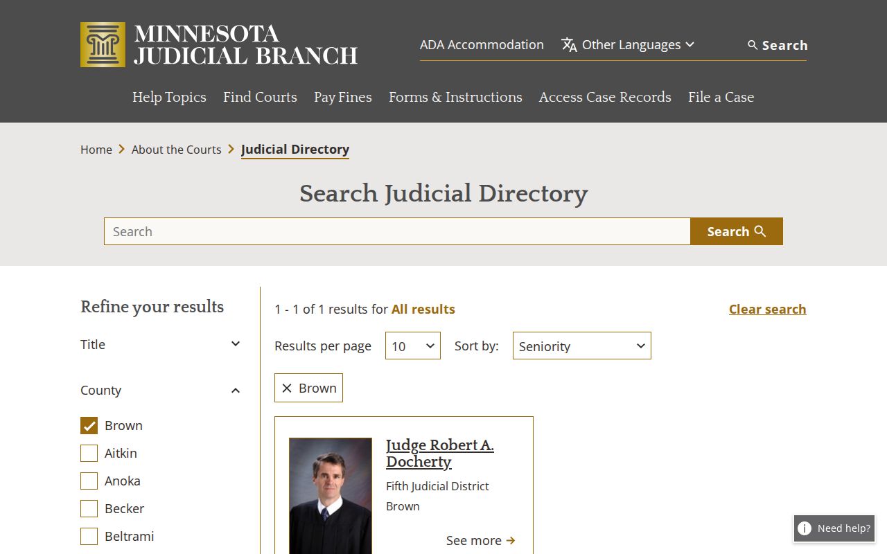887x554 pixels.
Task: Open the Minnesota Judicial Branch logo home link
Action: [219, 44]
